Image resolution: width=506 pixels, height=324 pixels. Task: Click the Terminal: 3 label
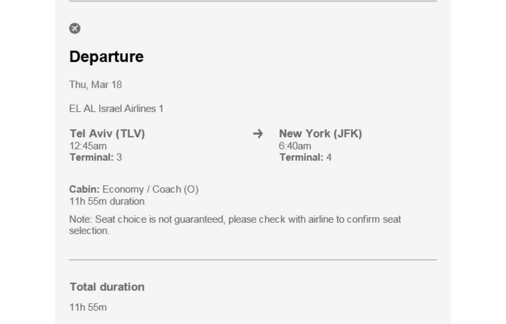click(x=96, y=157)
